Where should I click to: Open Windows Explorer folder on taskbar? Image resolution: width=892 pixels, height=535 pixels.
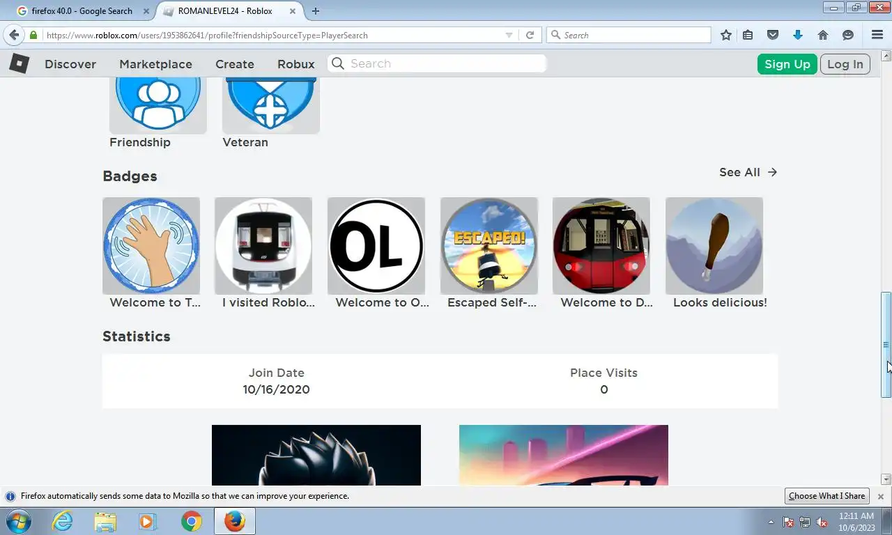tap(105, 521)
